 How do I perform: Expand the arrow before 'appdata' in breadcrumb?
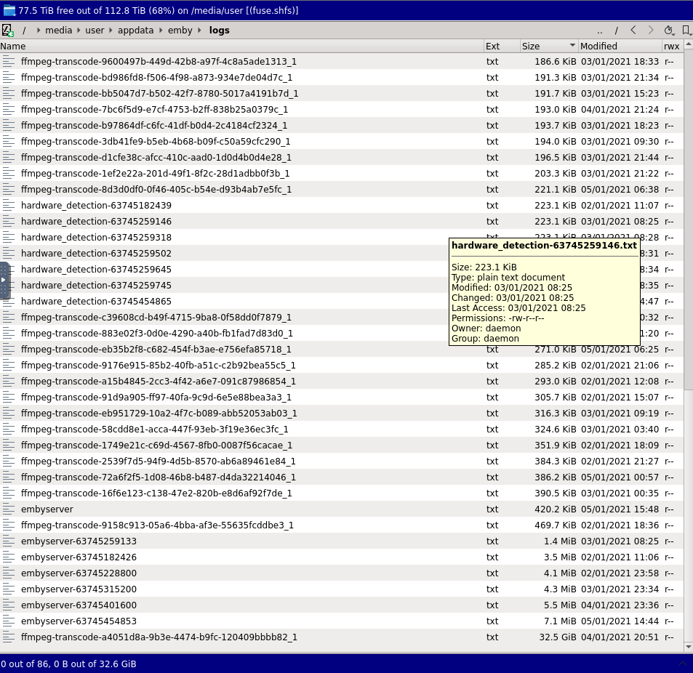tap(111, 30)
